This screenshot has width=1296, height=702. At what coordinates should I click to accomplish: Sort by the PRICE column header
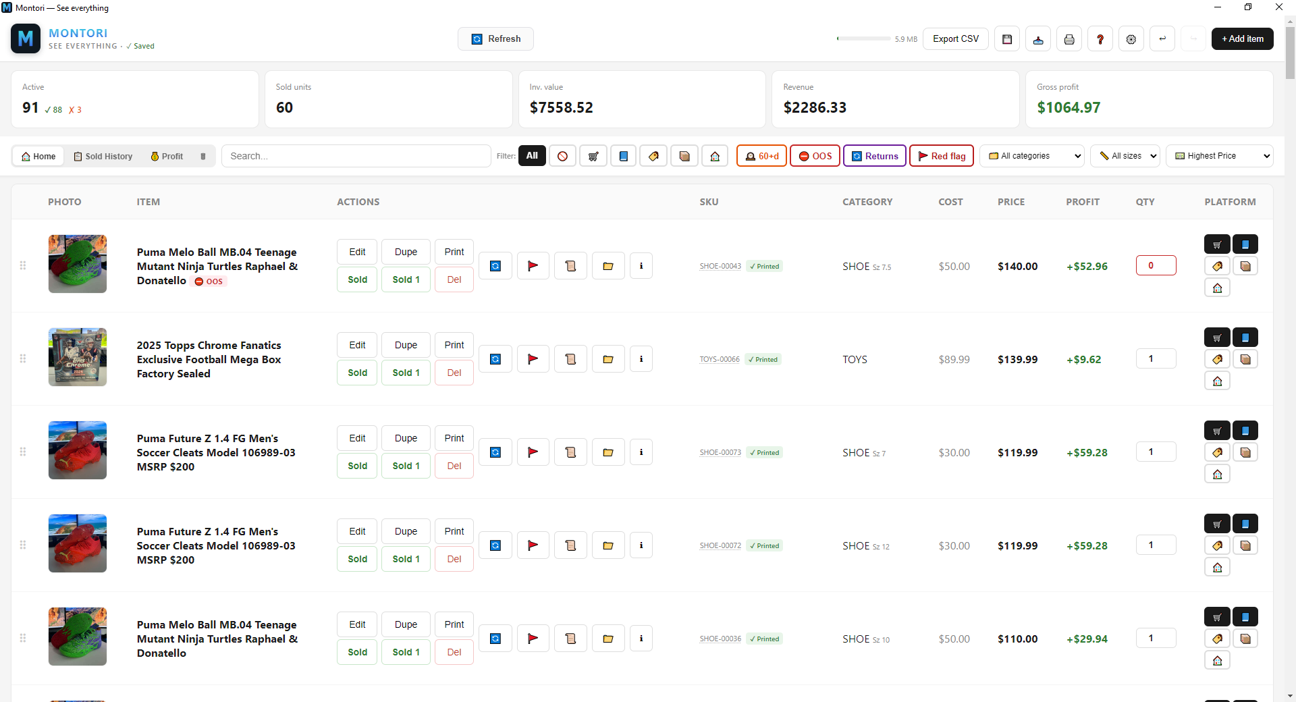(1011, 202)
